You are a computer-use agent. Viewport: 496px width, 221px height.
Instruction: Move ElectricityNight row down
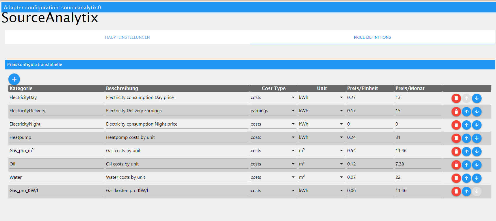pyautogui.click(x=477, y=125)
